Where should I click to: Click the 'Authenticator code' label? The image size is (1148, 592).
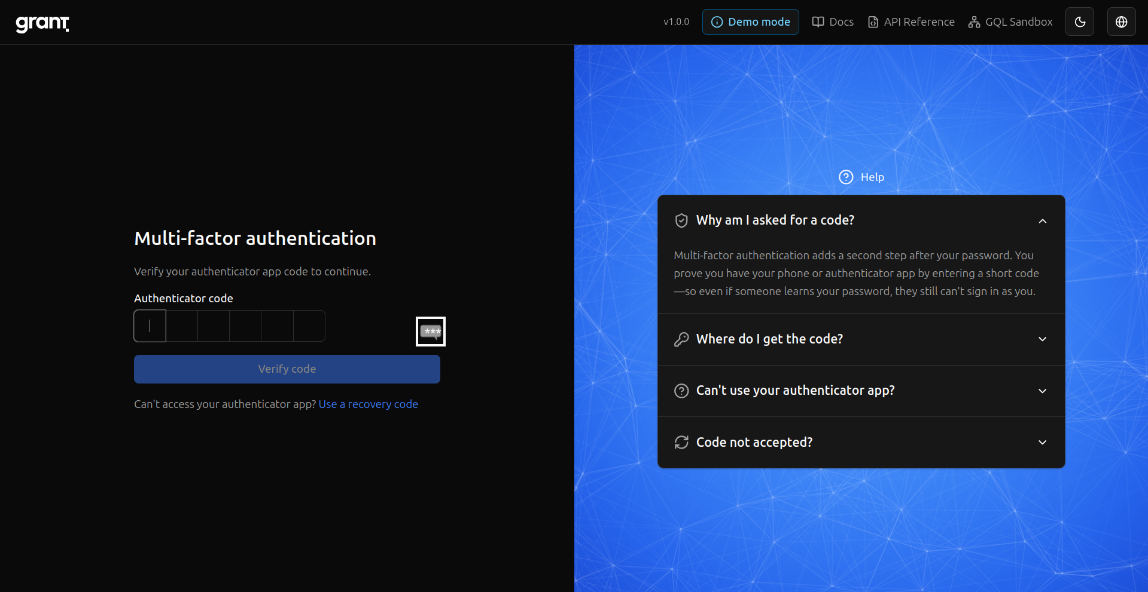tap(184, 298)
